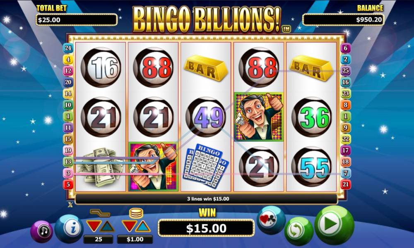Select payline 24 marker on left side

pyautogui.click(x=68, y=48)
